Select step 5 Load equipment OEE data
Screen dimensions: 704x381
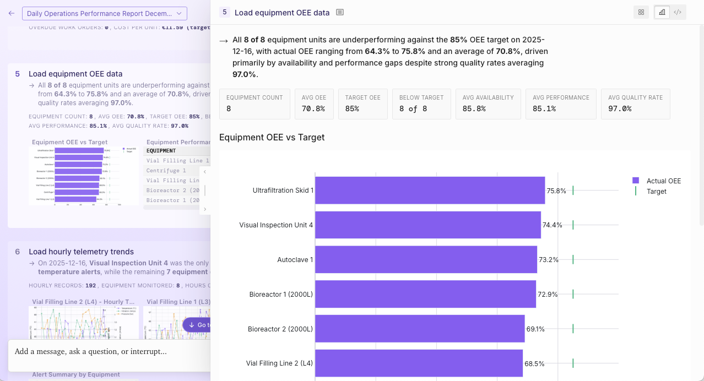[75, 74]
